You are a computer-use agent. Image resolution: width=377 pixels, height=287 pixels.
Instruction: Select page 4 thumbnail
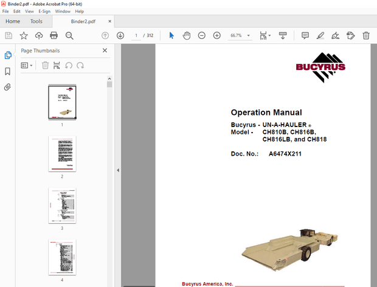pyautogui.click(x=62, y=257)
